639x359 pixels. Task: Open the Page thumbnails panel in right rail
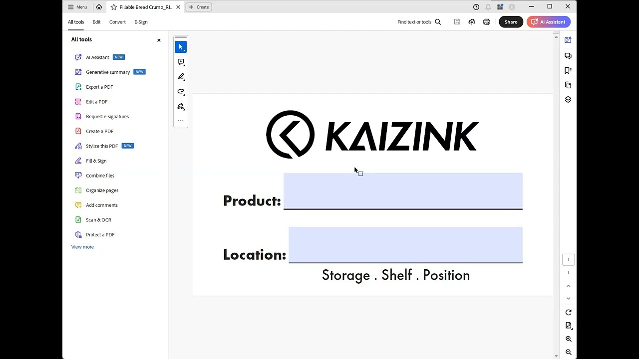568,85
